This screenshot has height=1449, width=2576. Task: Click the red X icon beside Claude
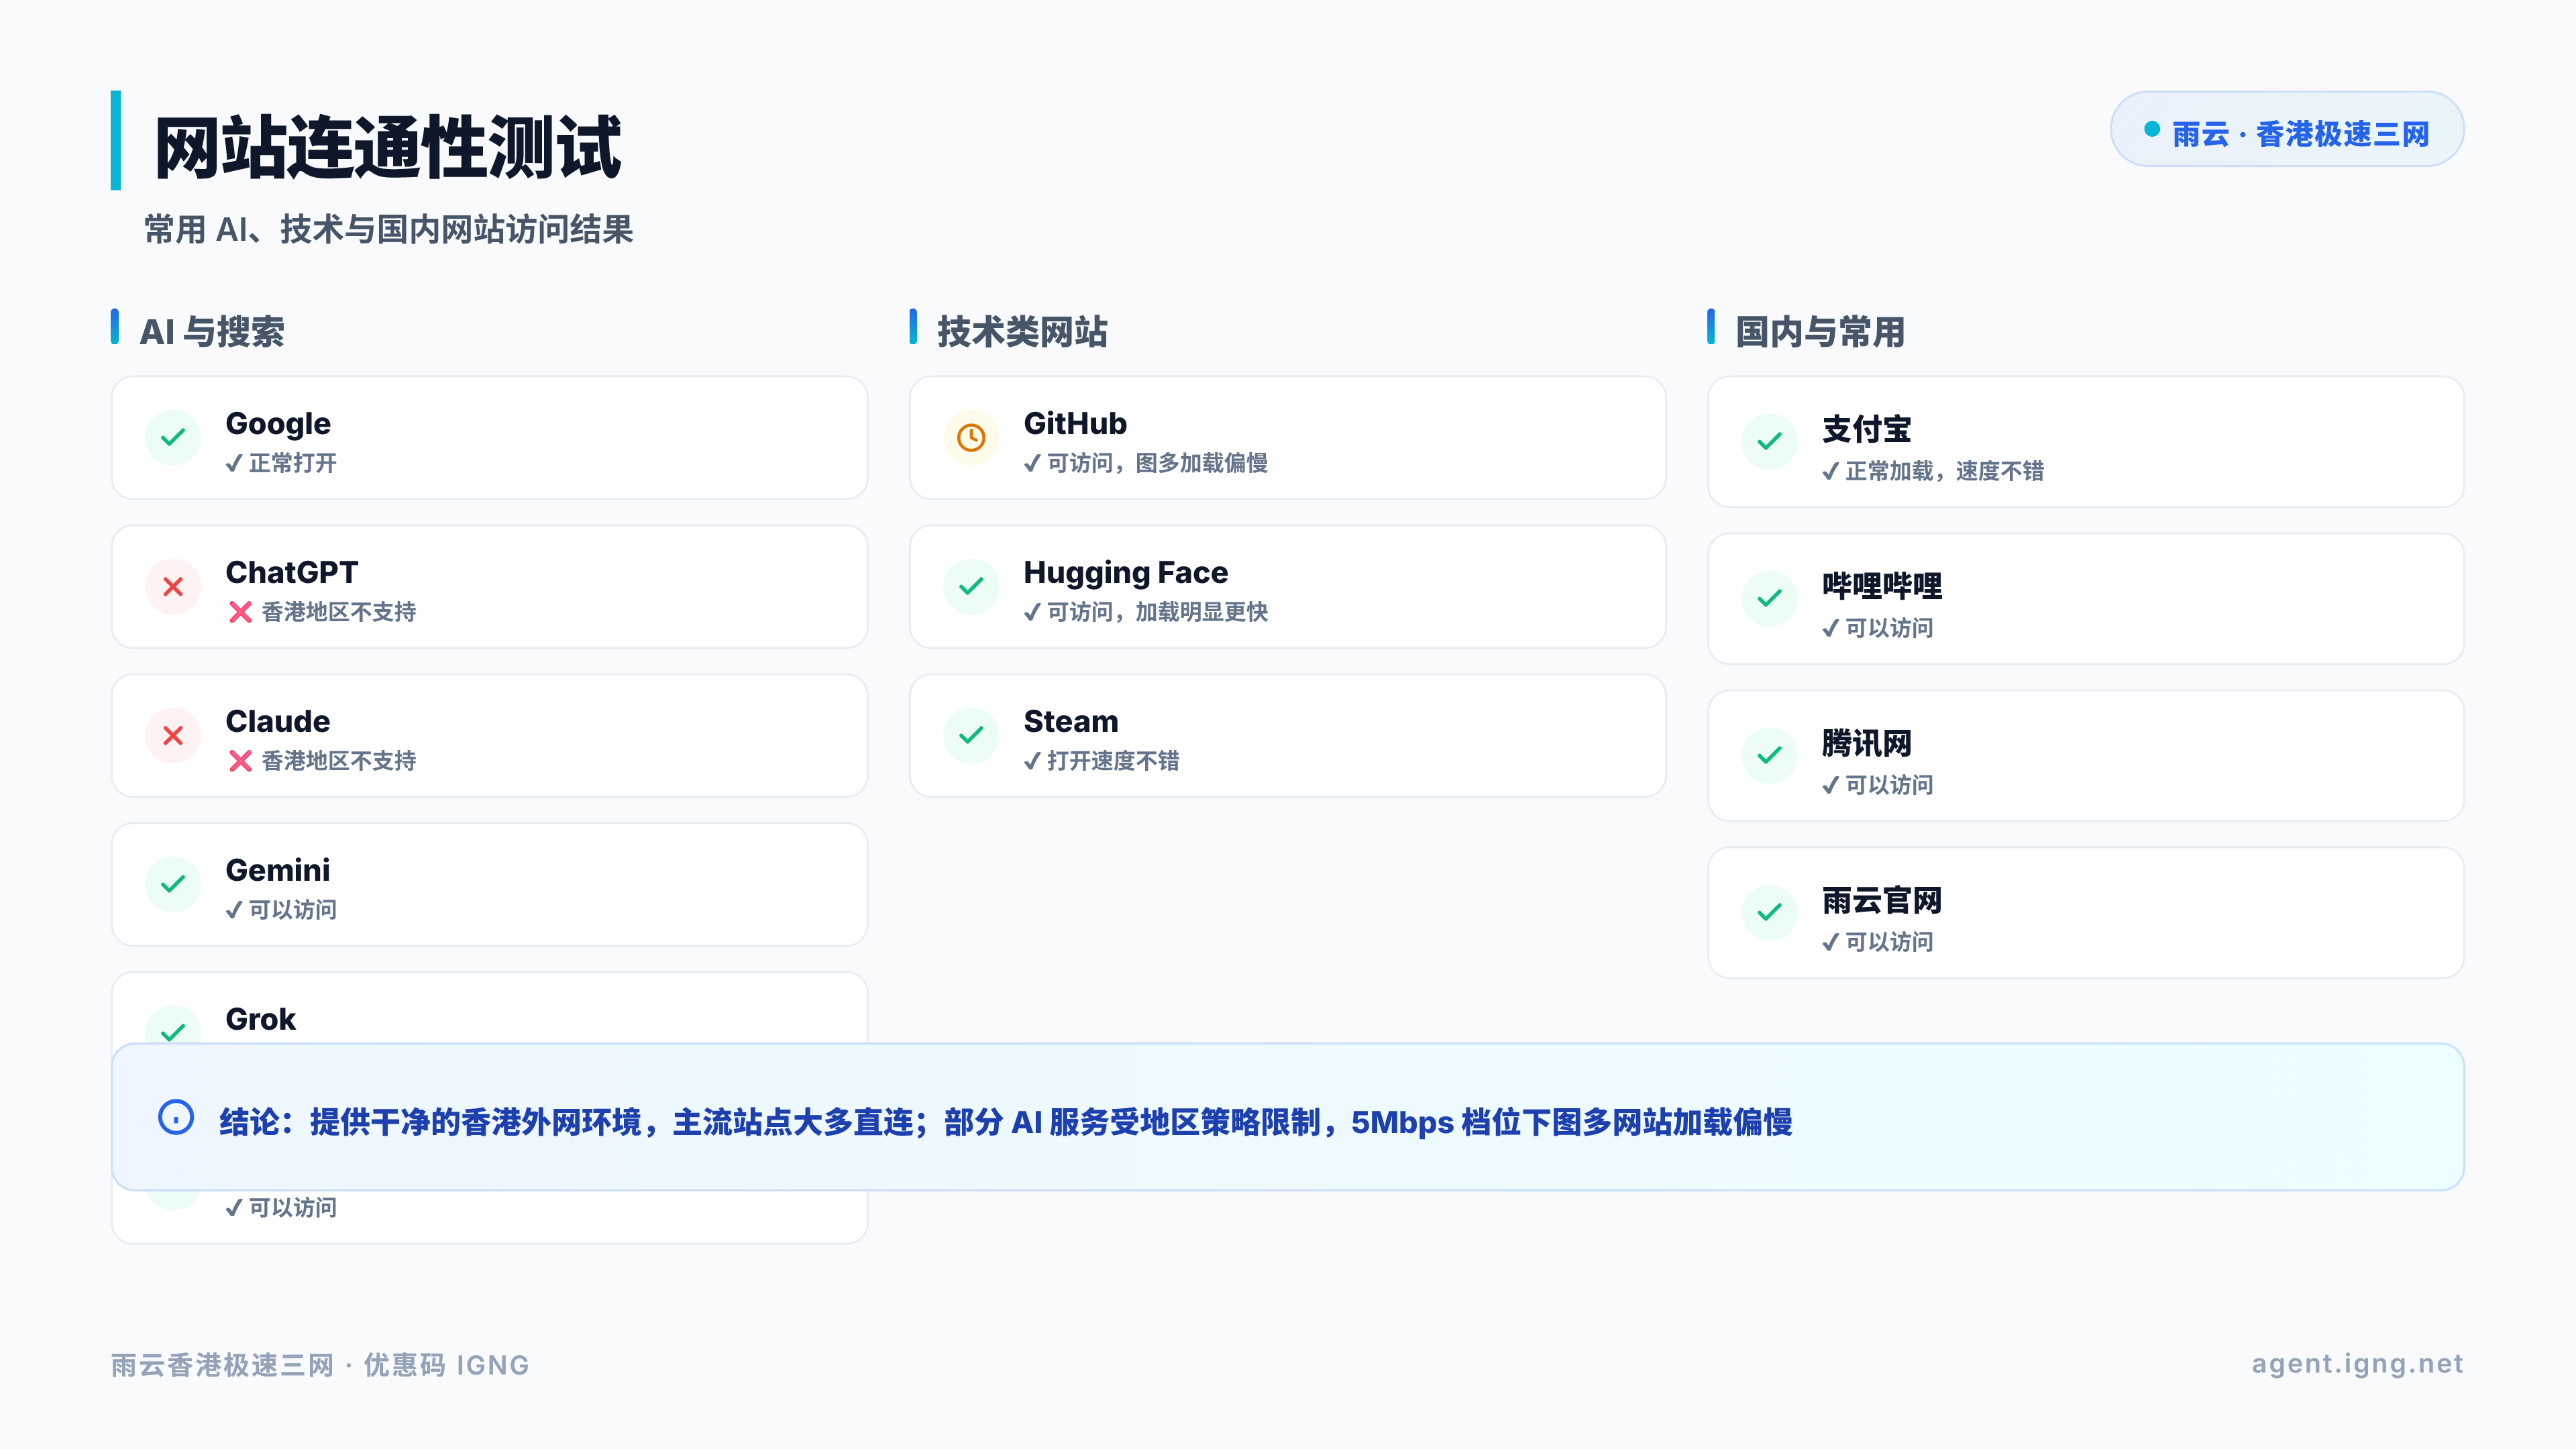click(x=173, y=735)
